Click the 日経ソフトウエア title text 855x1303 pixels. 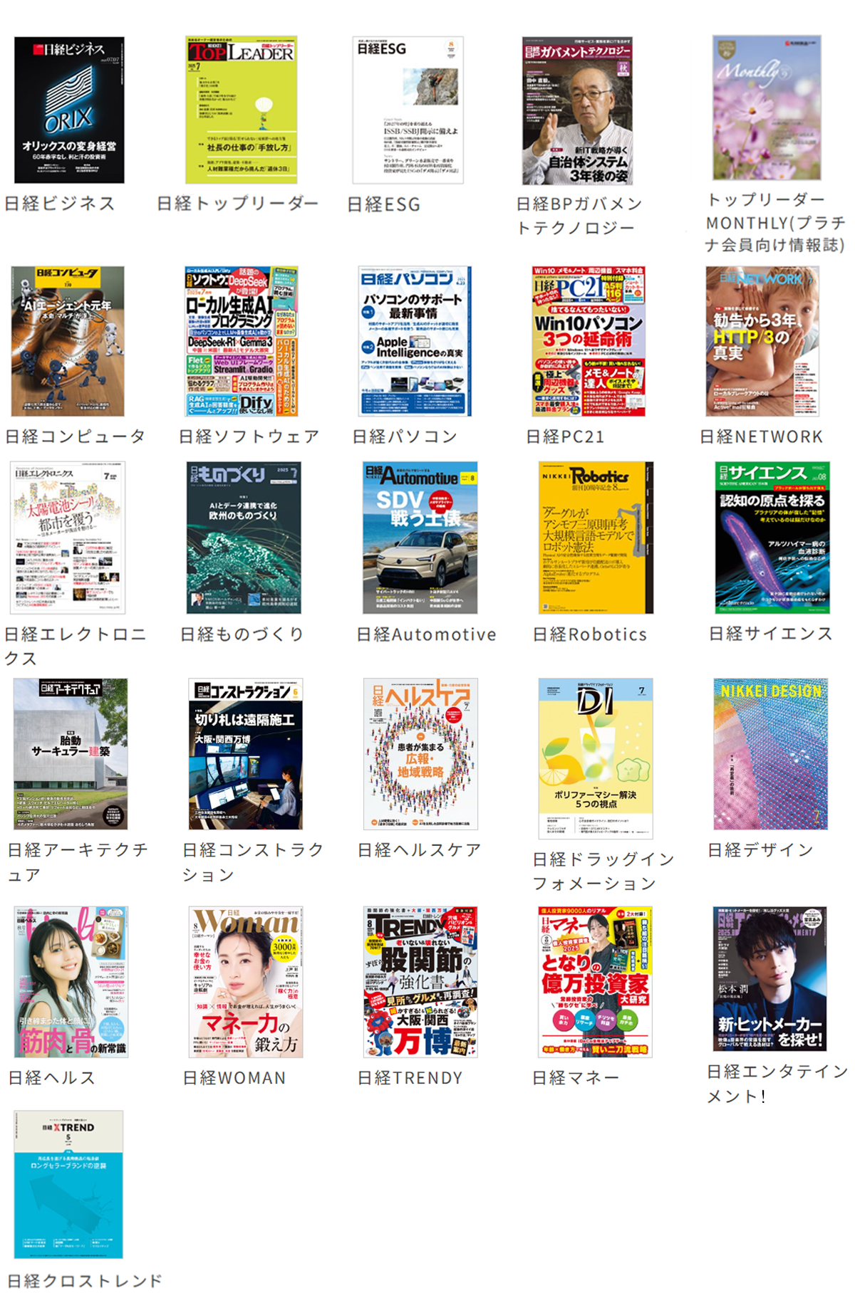pos(249,436)
